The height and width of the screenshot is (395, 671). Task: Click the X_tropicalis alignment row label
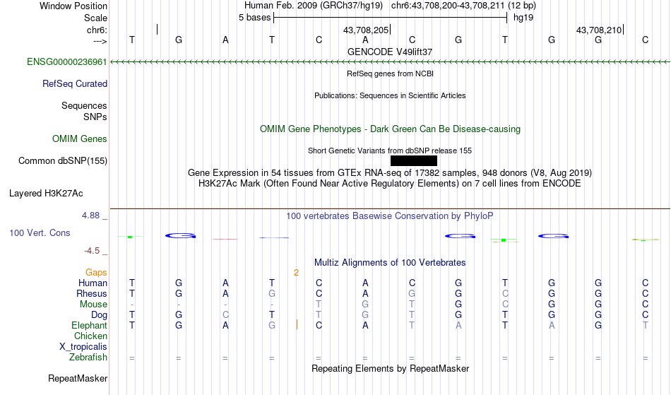pos(83,347)
